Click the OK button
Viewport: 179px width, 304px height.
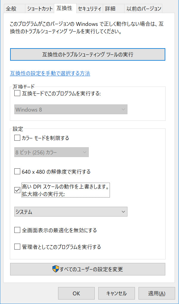[76, 293]
